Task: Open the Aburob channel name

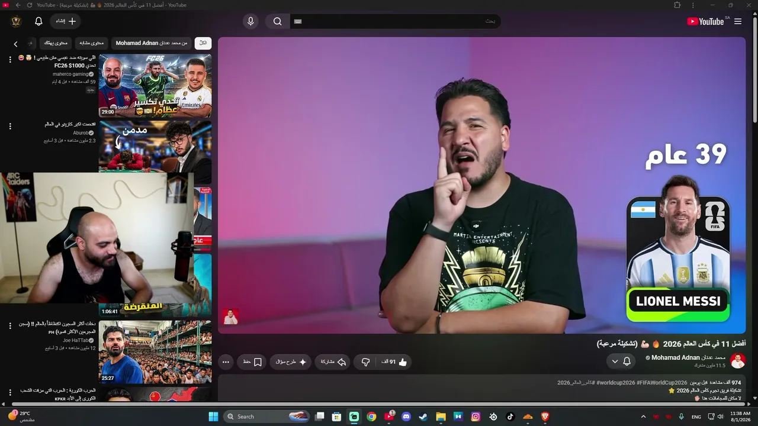Action: pos(80,133)
